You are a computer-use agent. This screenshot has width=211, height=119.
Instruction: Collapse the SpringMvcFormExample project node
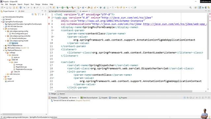[x=1, y=22]
